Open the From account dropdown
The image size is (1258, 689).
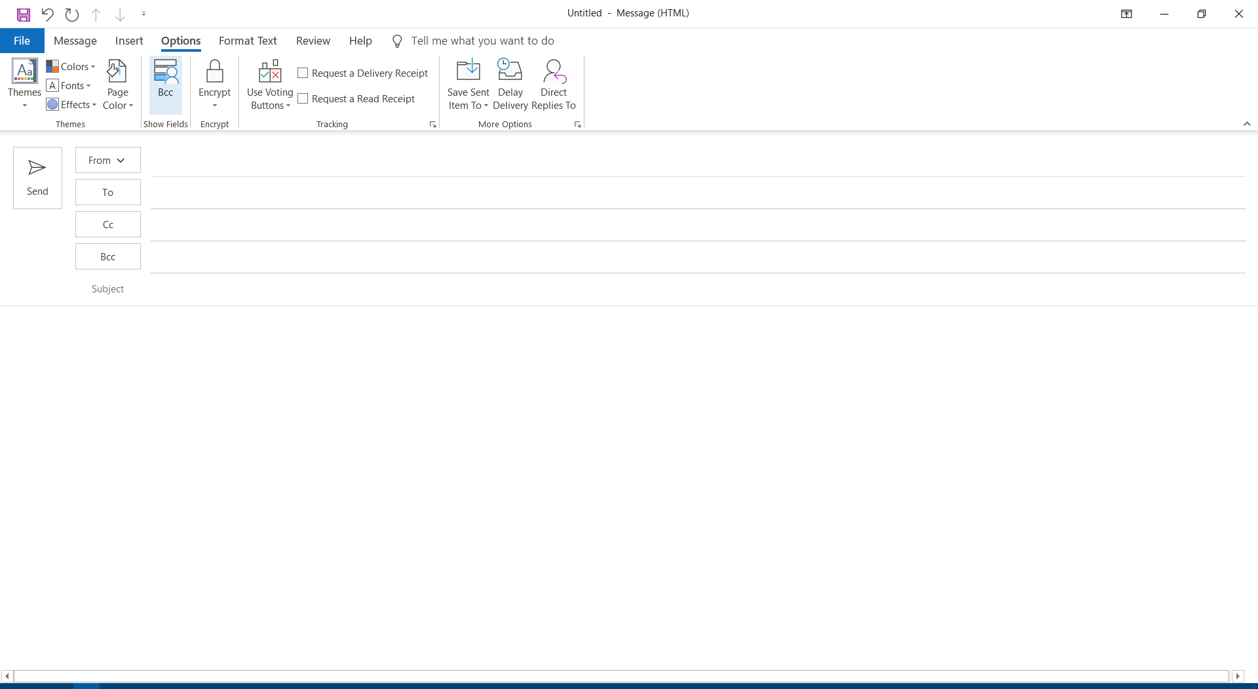[108, 160]
